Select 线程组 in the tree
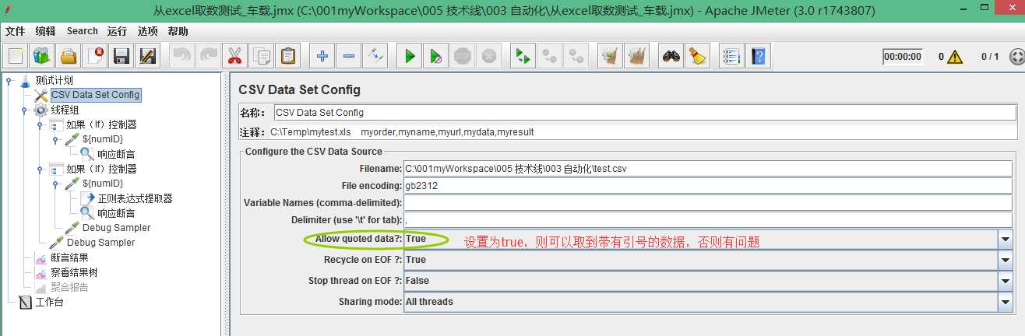The height and width of the screenshot is (336, 1025). (x=65, y=110)
